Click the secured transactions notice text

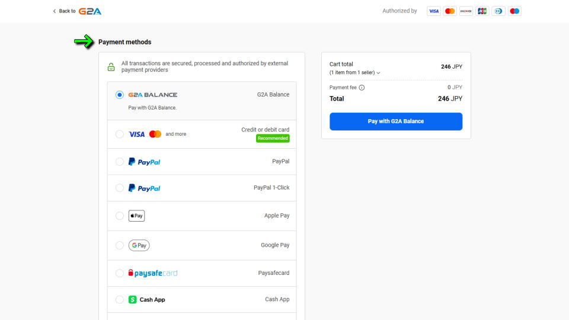point(204,66)
